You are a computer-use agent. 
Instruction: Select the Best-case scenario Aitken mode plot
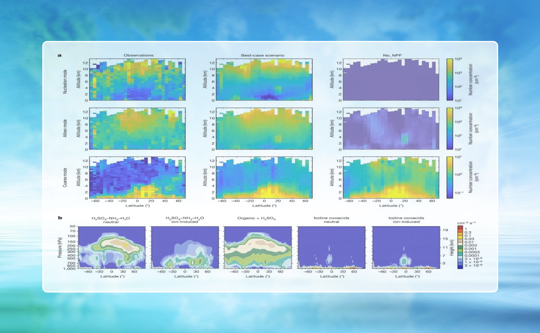point(264,128)
